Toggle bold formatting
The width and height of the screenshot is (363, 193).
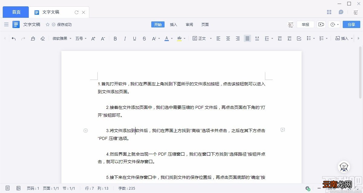pyautogui.click(x=115, y=39)
